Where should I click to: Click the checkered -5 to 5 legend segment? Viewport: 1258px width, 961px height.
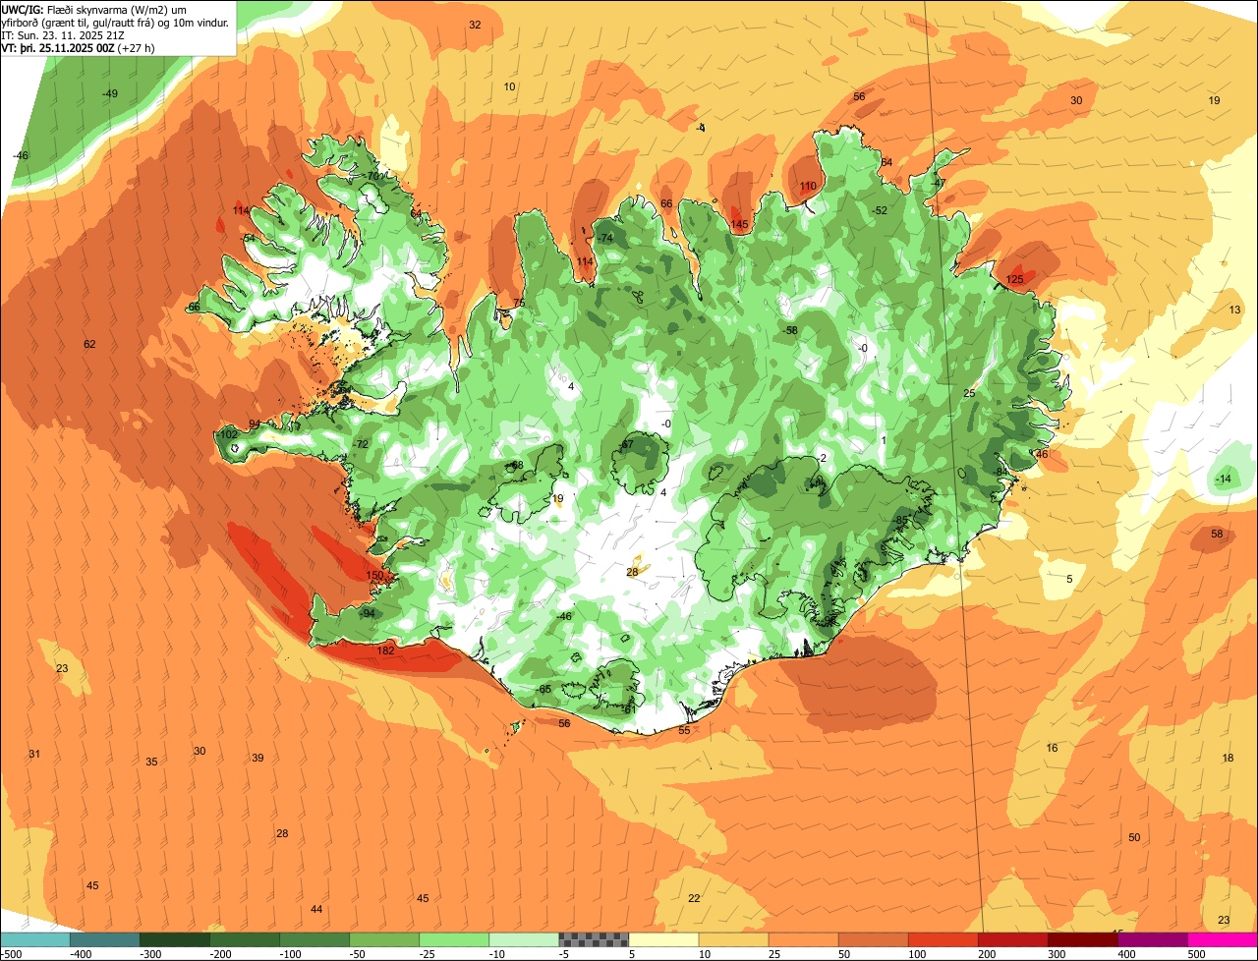pos(594,939)
